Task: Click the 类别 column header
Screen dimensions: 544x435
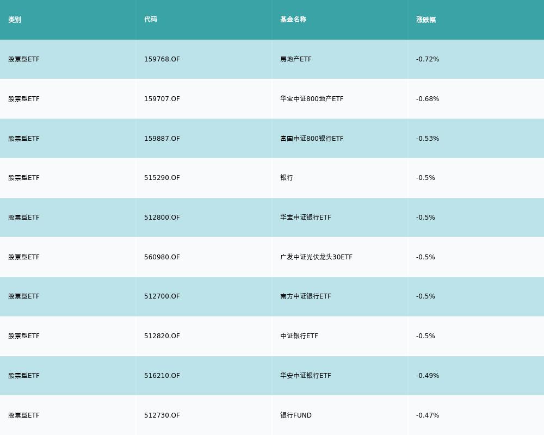Action: coord(15,20)
